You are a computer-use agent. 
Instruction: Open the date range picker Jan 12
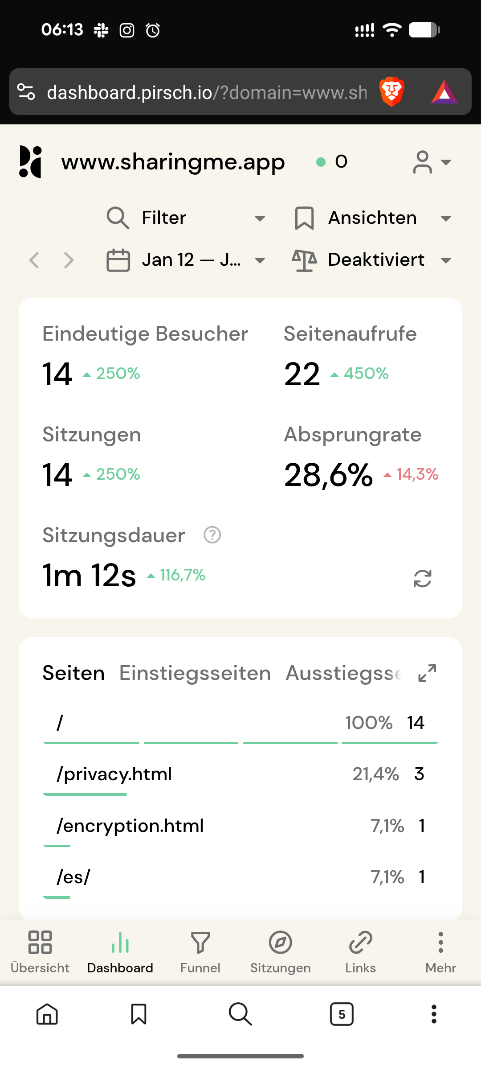click(186, 260)
